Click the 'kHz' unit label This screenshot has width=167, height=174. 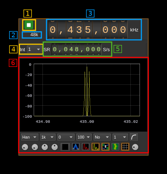[x=134, y=30]
